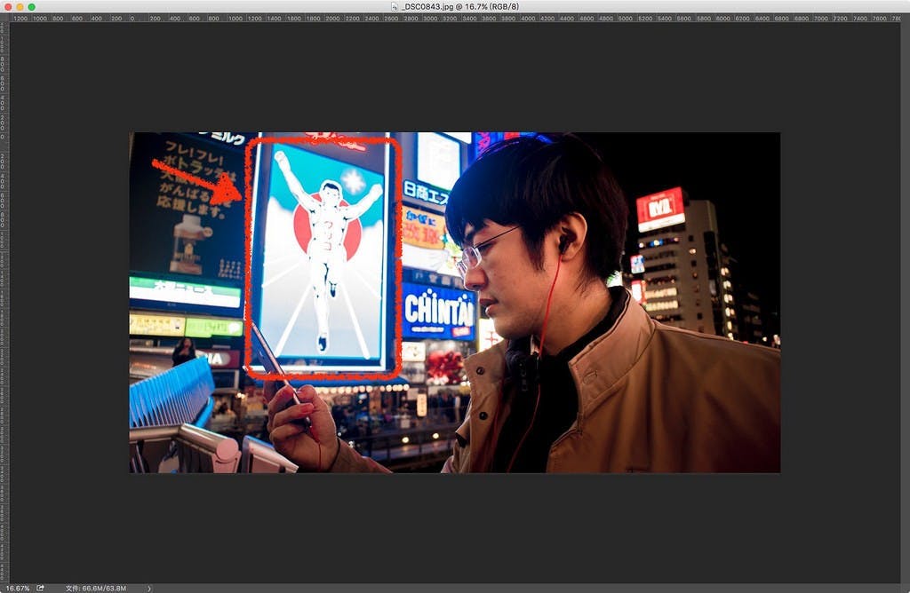The image size is (910, 593).
Task: Zoom the window using the green button
Action: (x=32, y=6)
